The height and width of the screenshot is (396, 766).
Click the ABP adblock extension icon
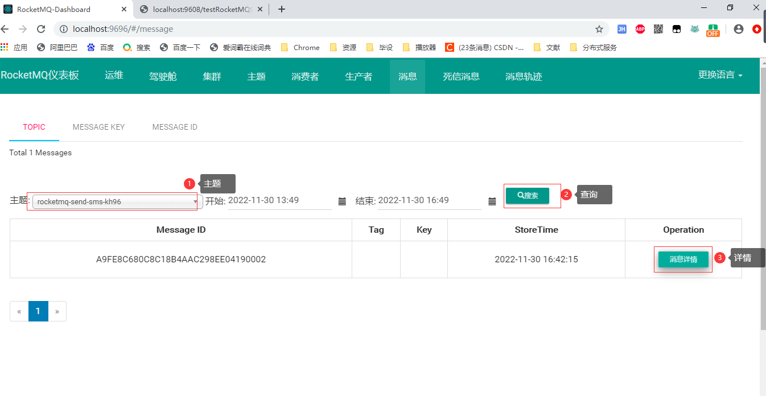point(640,29)
